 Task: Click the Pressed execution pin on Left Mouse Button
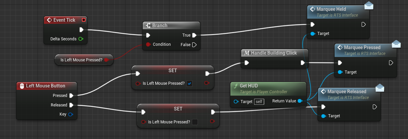71,96
